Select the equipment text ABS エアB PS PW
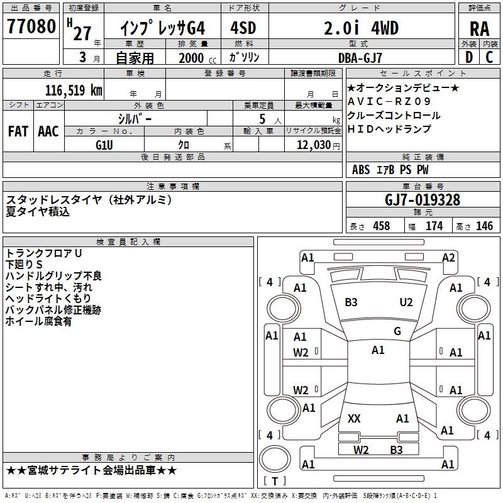Viewport: 503px width, 503px height. (x=390, y=170)
